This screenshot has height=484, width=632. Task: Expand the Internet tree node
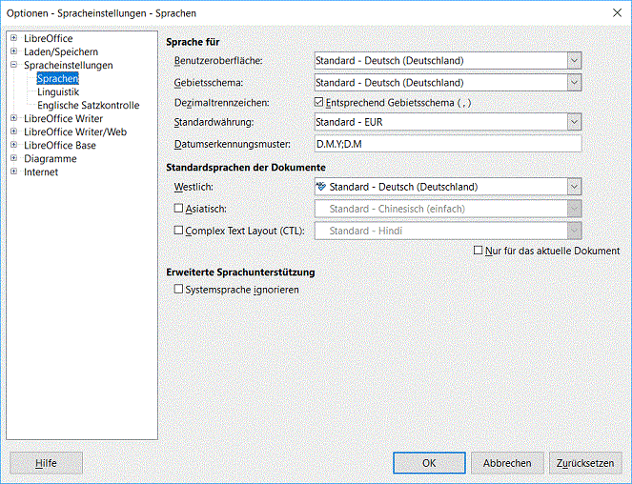(x=13, y=171)
